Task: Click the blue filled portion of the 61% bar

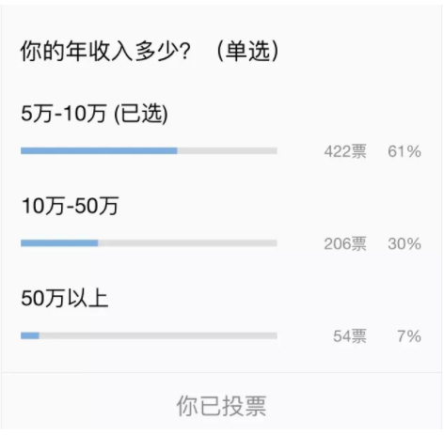Action: pyautogui.click(x=99, y=151)
